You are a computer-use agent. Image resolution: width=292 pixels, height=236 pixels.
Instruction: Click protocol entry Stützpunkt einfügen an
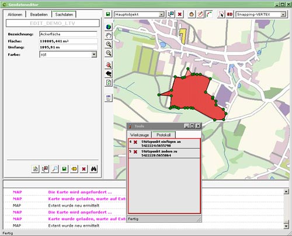164,143
